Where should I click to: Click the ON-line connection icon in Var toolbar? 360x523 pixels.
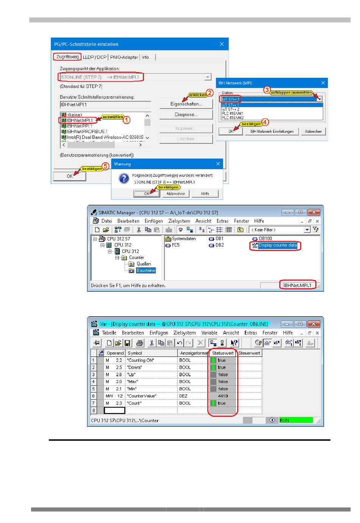(213, 343)
